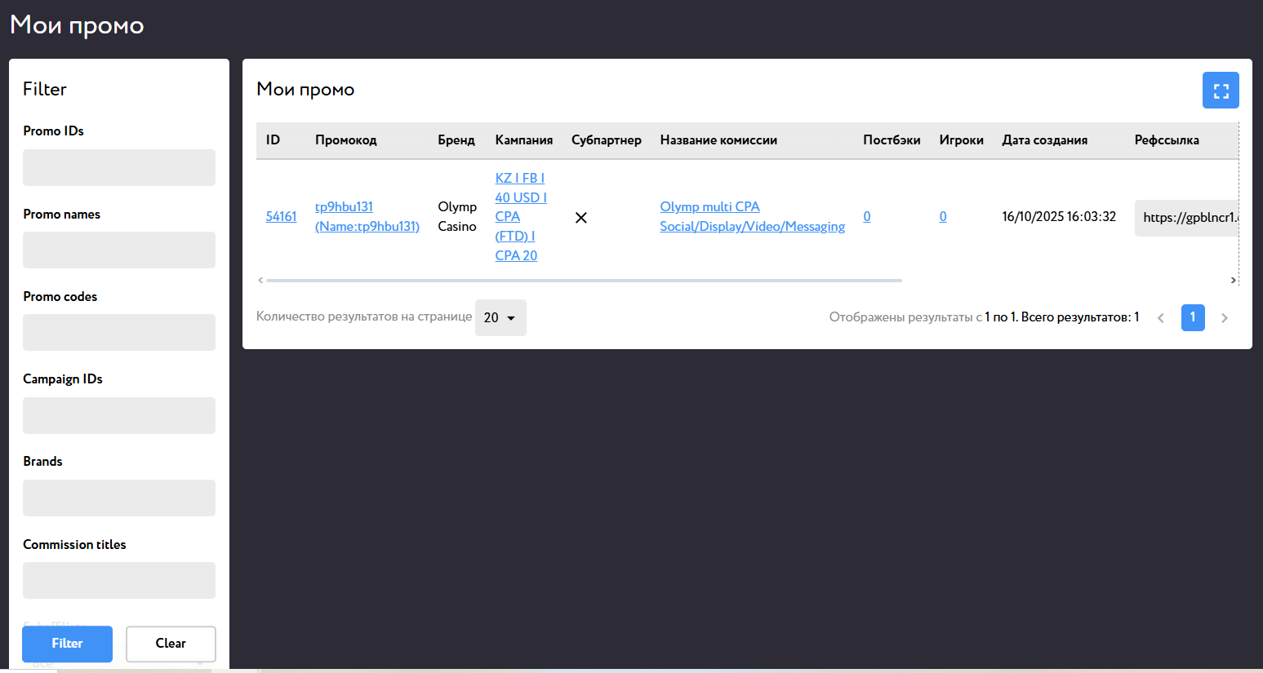Go to previous page arrow

1160,318
